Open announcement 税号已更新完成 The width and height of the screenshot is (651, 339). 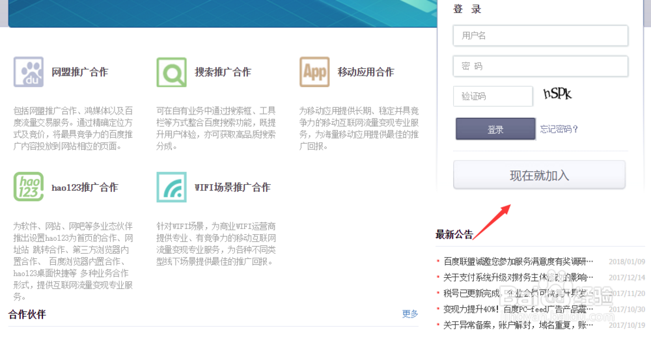pos(518,293)
